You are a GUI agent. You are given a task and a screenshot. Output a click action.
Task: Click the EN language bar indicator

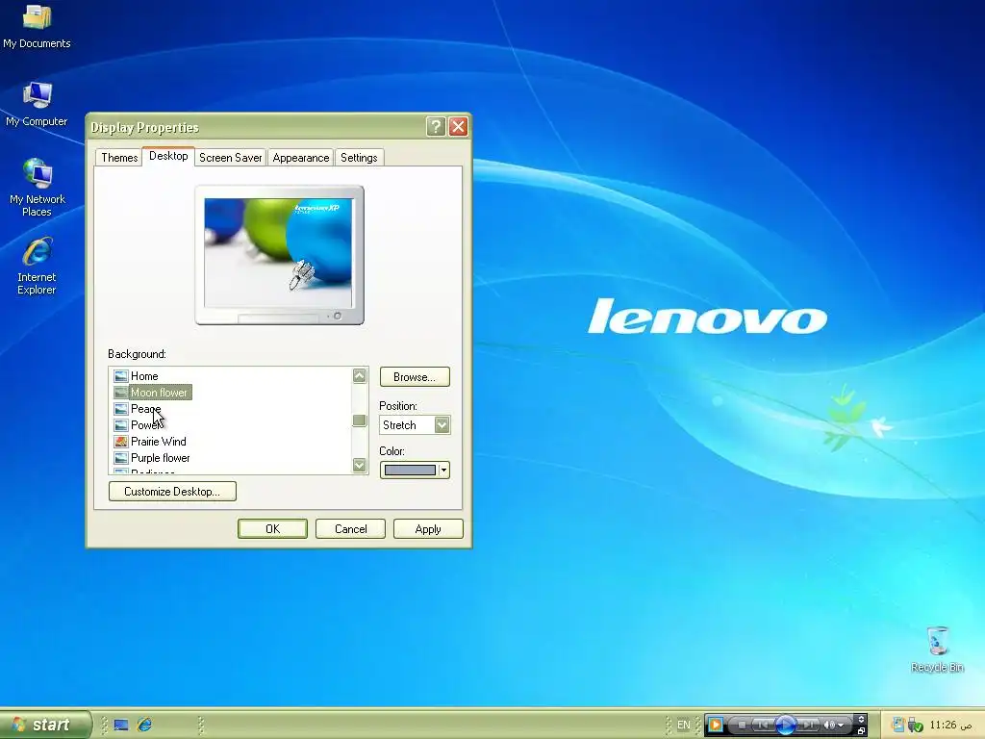point(684,725)
